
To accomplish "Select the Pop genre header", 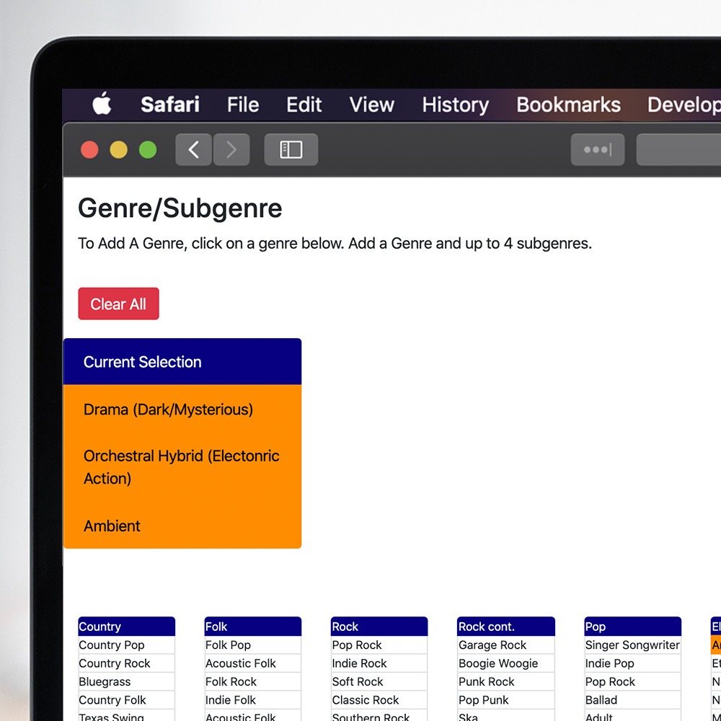I will point(633,627).
